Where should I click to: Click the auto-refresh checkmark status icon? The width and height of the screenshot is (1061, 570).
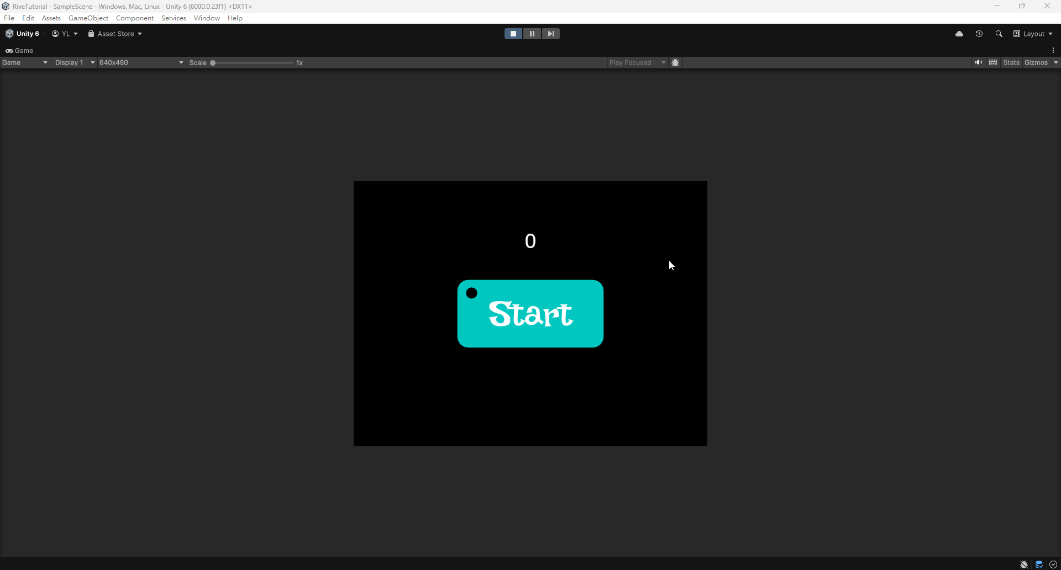coord(1053,564)
